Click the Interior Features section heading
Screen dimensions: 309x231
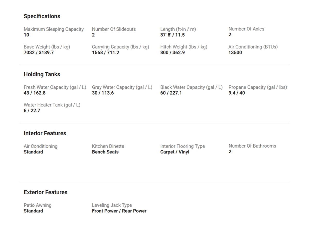45,133
